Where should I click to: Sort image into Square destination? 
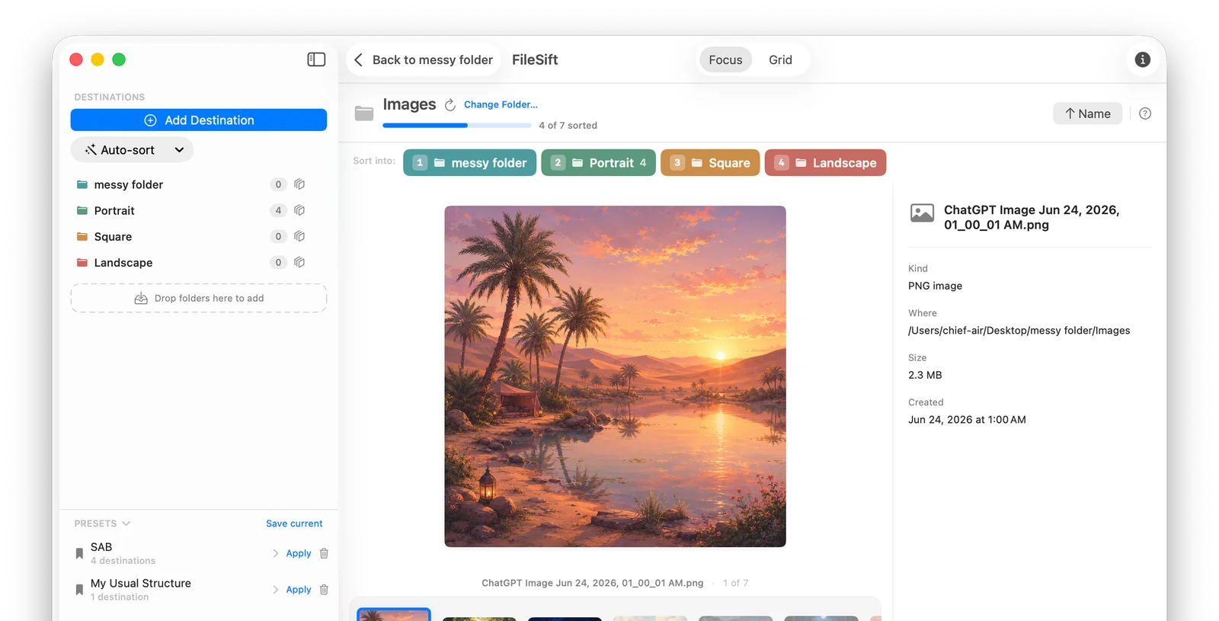pyautogui.click(x=710, y=162)
